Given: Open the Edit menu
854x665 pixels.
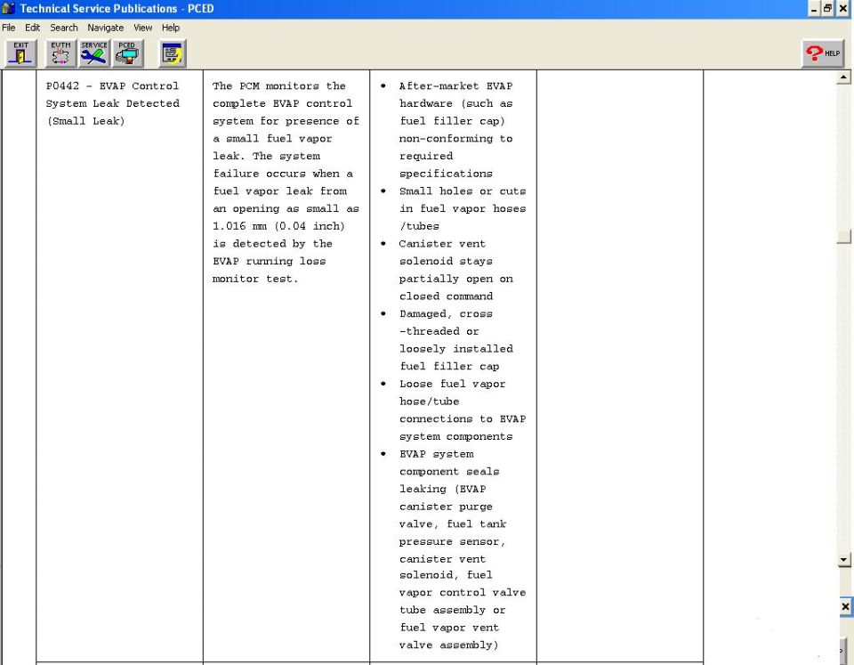Looking at the screenshot, I should 32,28.
